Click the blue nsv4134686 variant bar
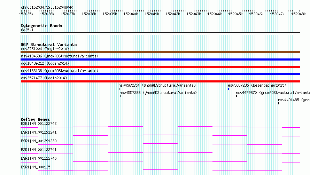310x175 pixels. (160, 59)
